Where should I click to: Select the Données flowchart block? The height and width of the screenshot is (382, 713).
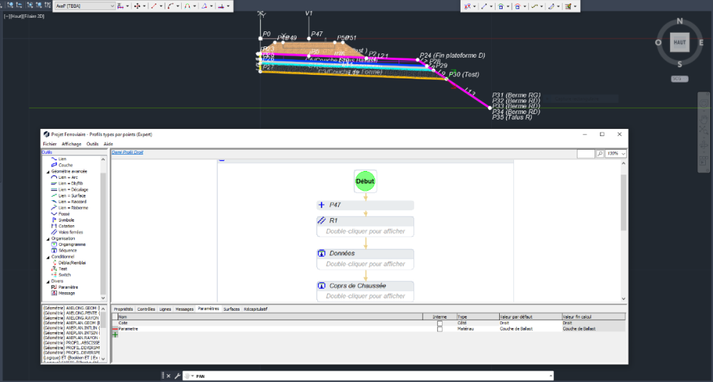[x=365, y=259]
